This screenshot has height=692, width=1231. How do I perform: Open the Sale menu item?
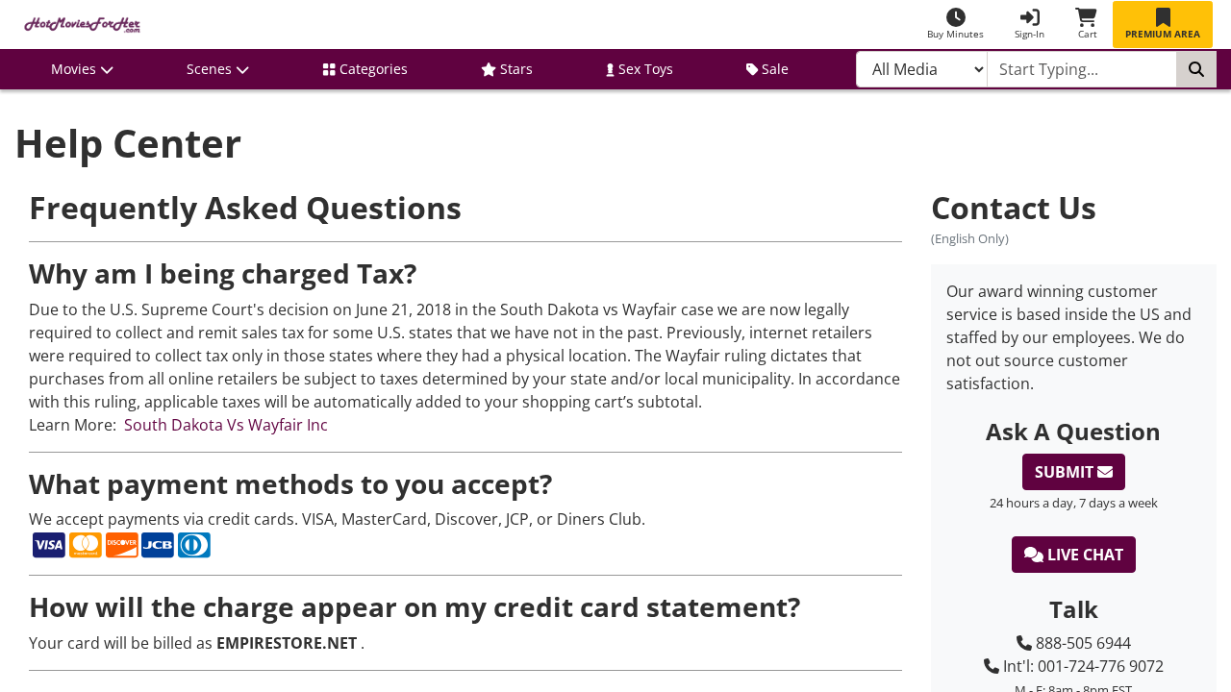767,69
